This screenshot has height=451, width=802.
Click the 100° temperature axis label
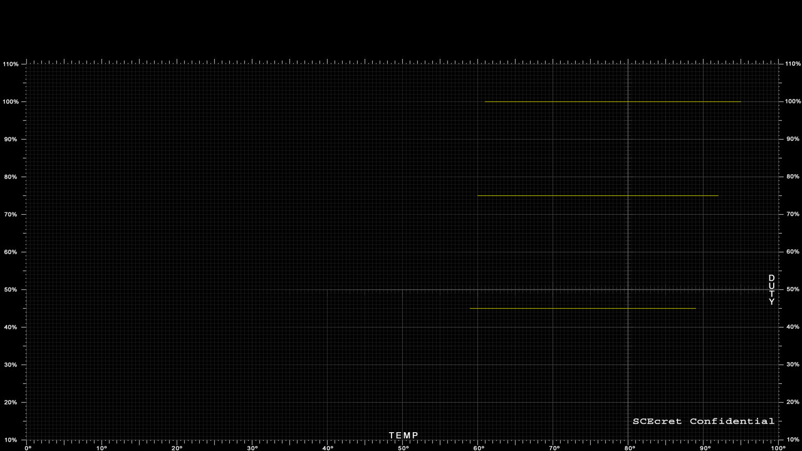[x=778, y=448]
